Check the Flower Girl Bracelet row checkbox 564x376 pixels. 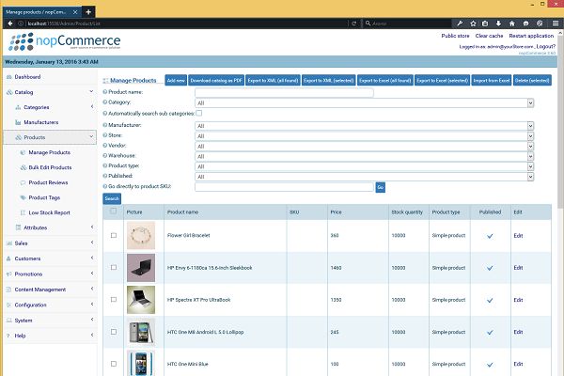click(113, 235)
